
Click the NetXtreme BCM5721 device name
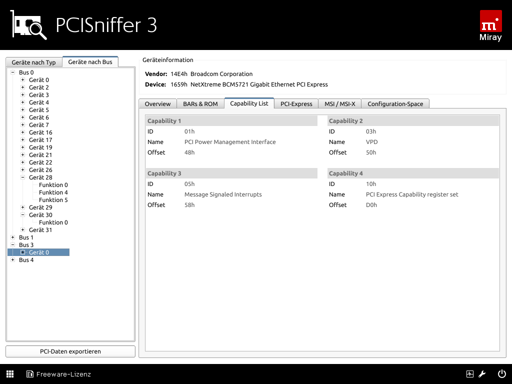click(x=259, y=84)
